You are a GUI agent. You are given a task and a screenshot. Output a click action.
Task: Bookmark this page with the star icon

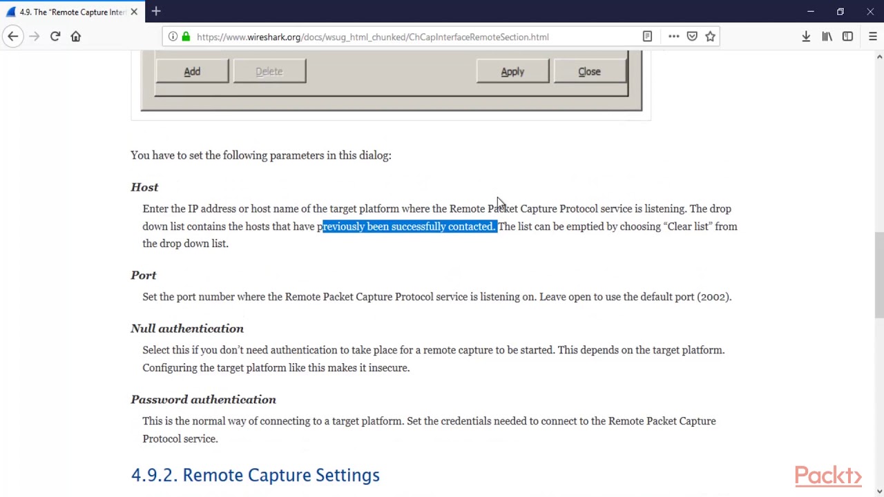[x=710, y=37]
